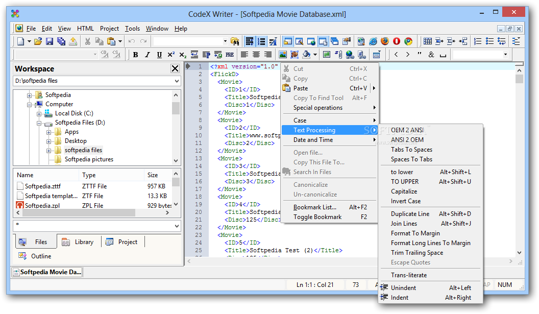Image resolution: width=539 pixels, height=314 pixels.
Task: Open the Tools menu
Action: click(132, 29)
